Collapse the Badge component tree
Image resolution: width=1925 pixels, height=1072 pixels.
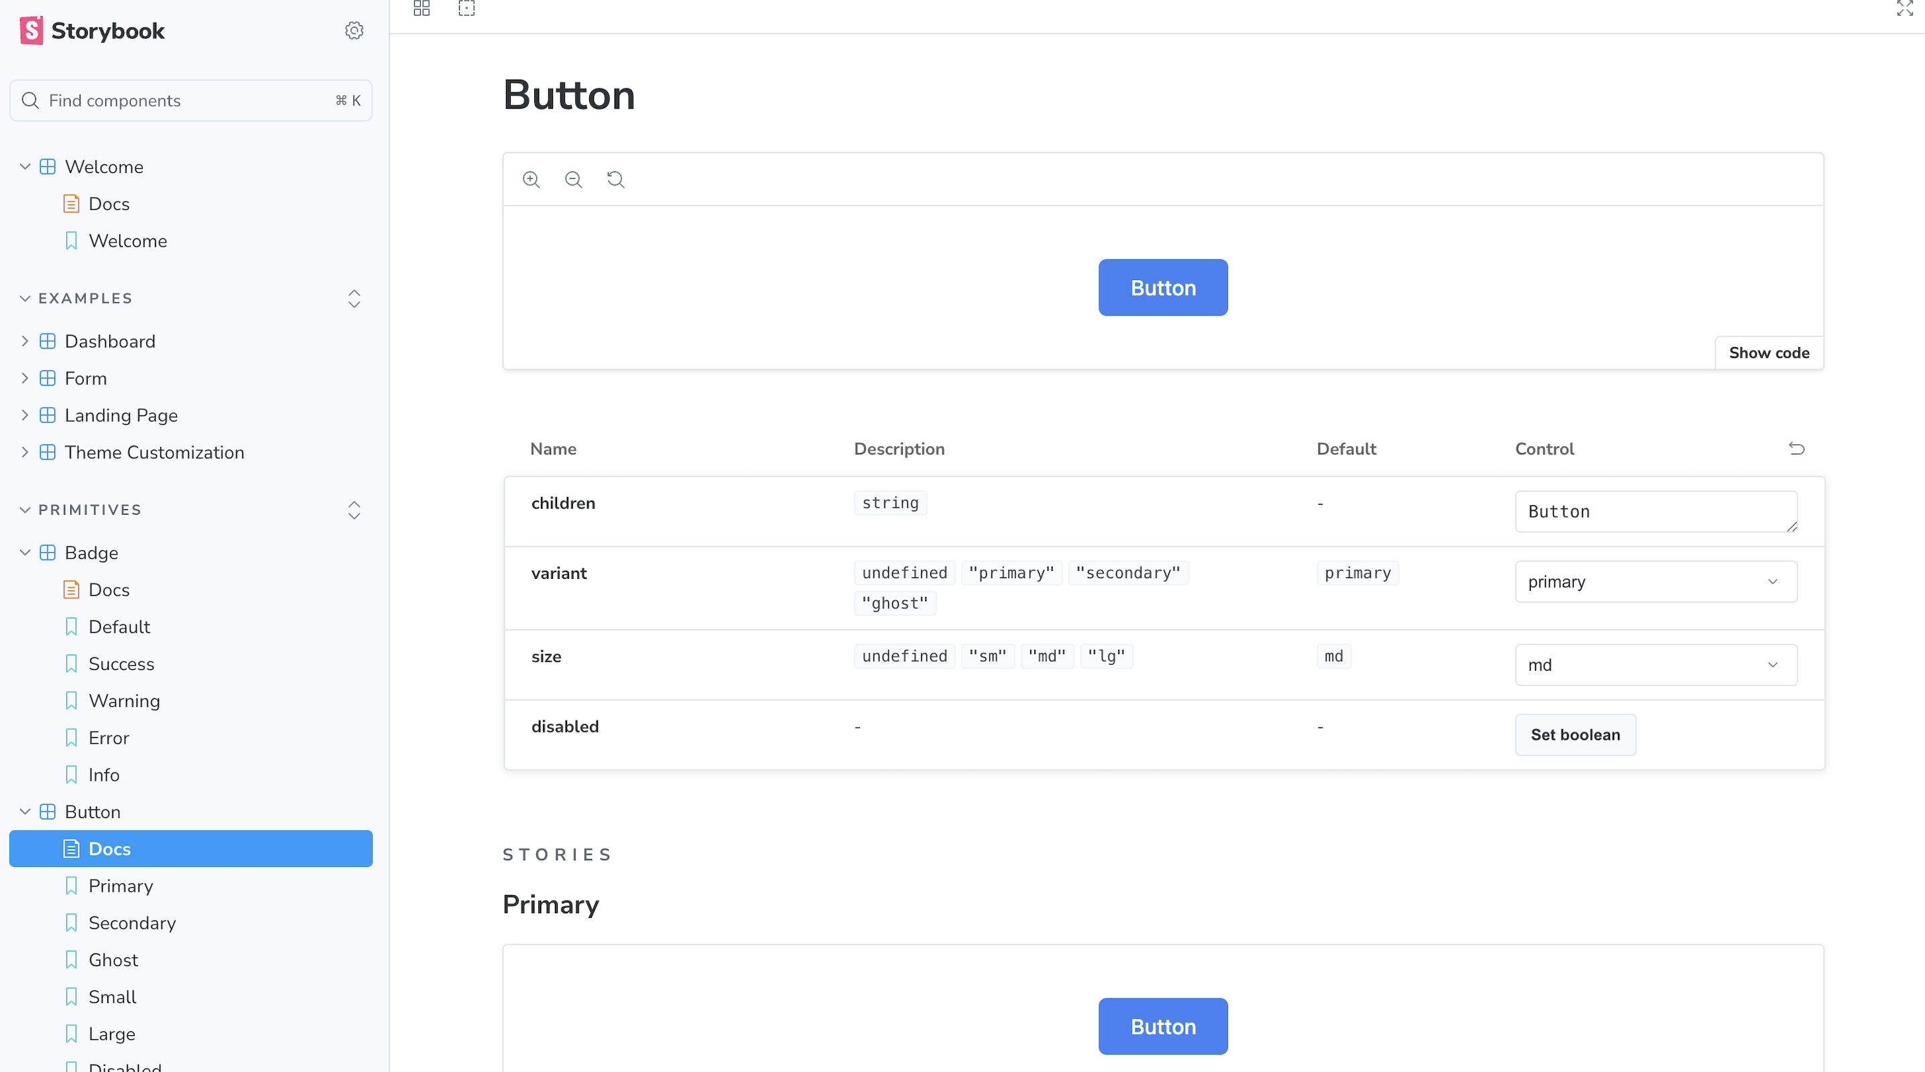(x=25, y=552)
